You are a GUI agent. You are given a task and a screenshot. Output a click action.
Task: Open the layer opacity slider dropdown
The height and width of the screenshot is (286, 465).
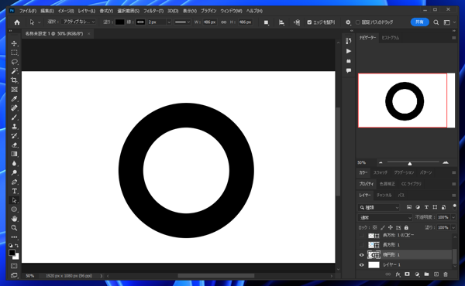453,217
